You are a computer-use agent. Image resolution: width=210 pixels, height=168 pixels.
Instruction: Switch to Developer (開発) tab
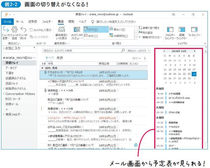71,22
